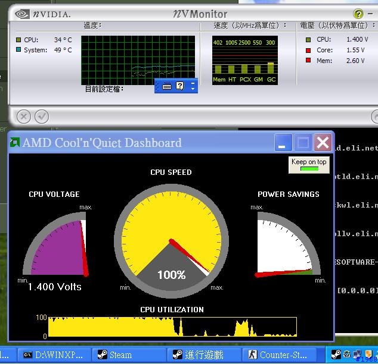
Task: Click the CPU temperature legend square
Action: pyautogui.click(x=18, y=40)
